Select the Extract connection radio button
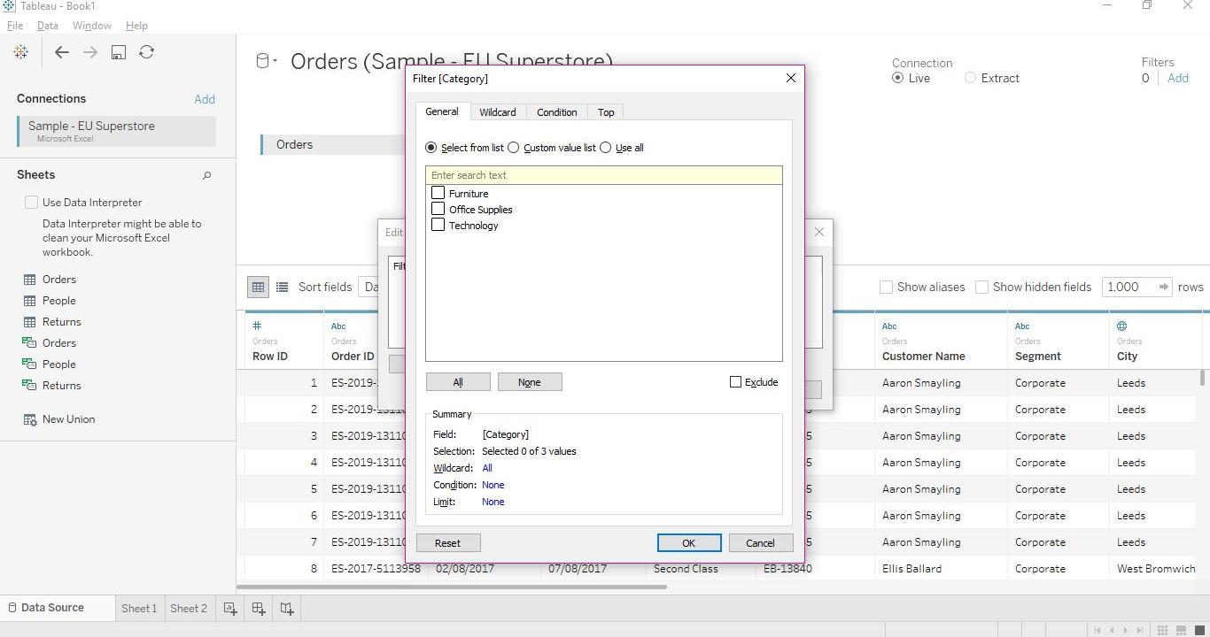 tap(970, 78)
